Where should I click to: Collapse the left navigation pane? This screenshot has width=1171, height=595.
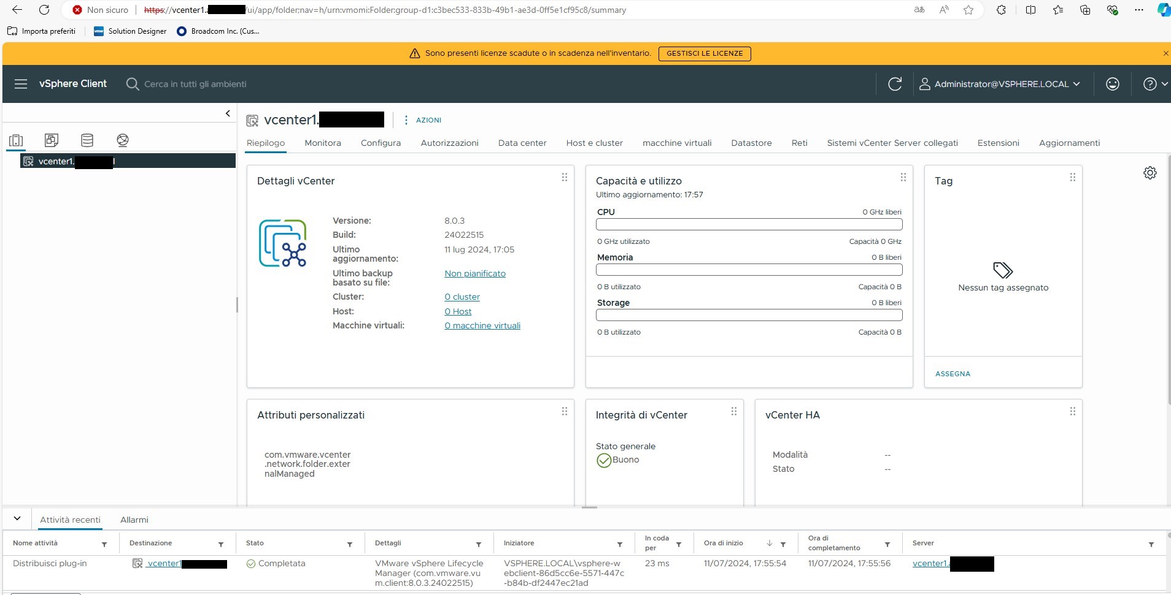point(228,113)
